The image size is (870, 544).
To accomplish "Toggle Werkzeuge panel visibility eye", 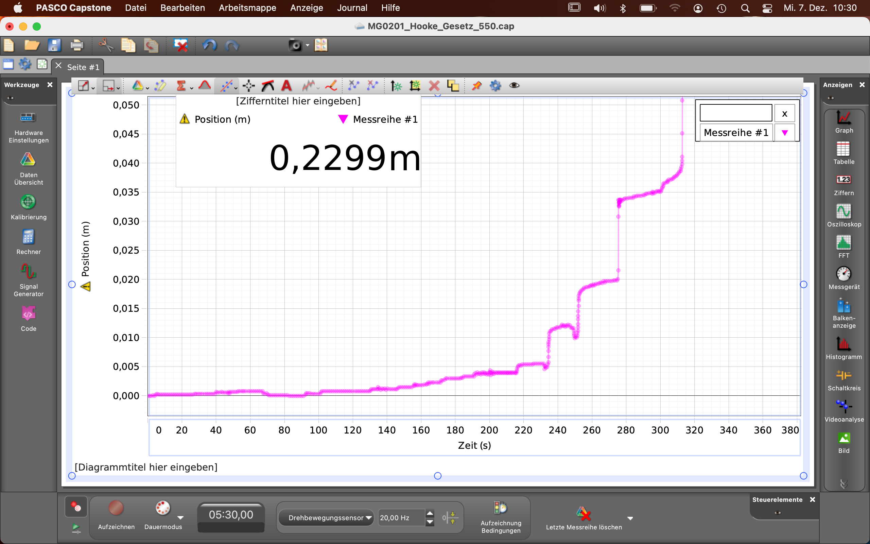I will point(11,98).
